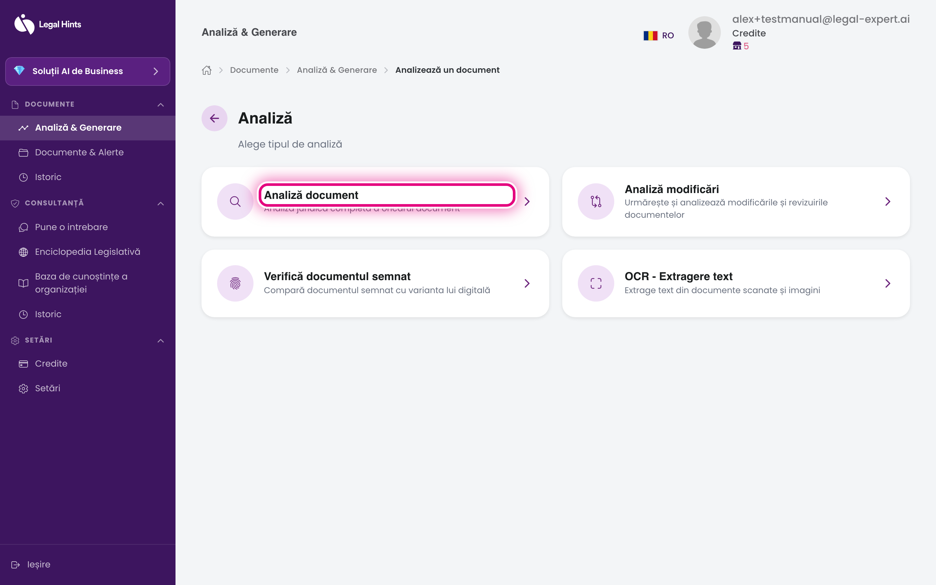Collapse the DOCUMENTE sidebar section
The image size is (936, 585).
pos(161,104)
